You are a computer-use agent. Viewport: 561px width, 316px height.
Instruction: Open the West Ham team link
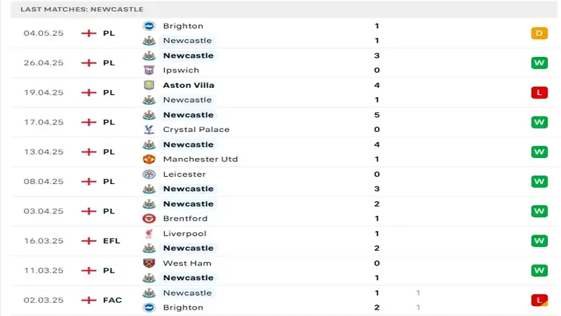187,263
